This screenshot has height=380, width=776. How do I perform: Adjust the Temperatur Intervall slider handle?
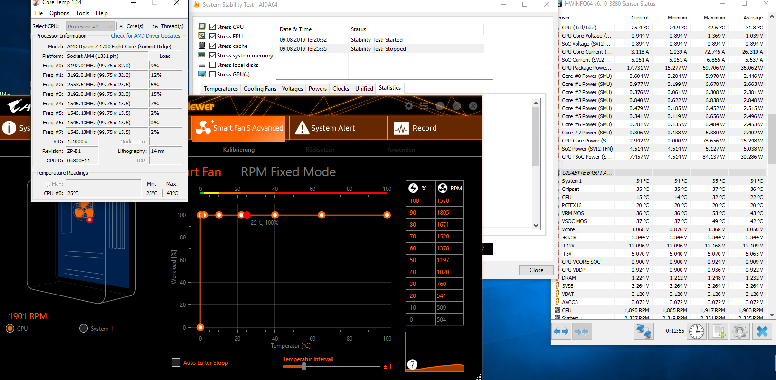[304, 366]
